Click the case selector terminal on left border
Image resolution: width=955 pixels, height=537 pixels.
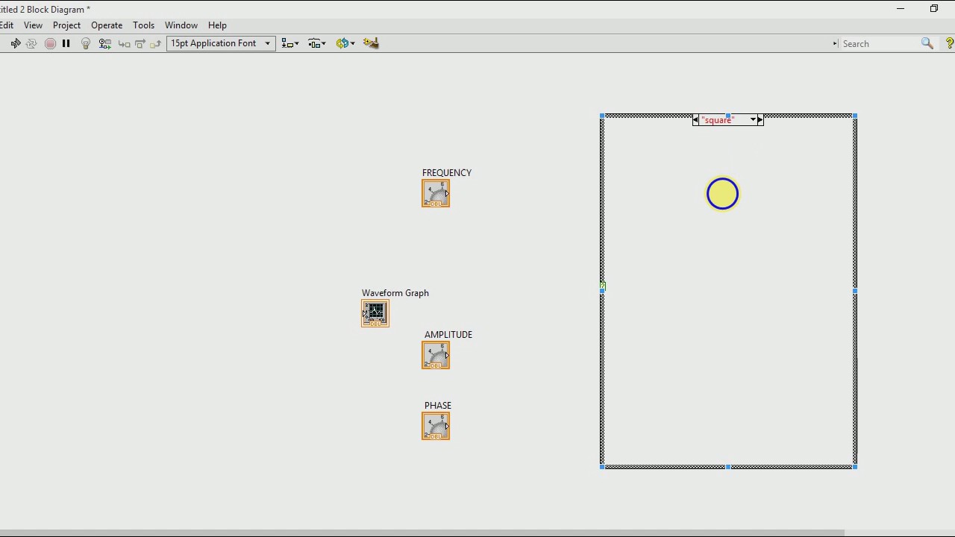tap(603, 286)
